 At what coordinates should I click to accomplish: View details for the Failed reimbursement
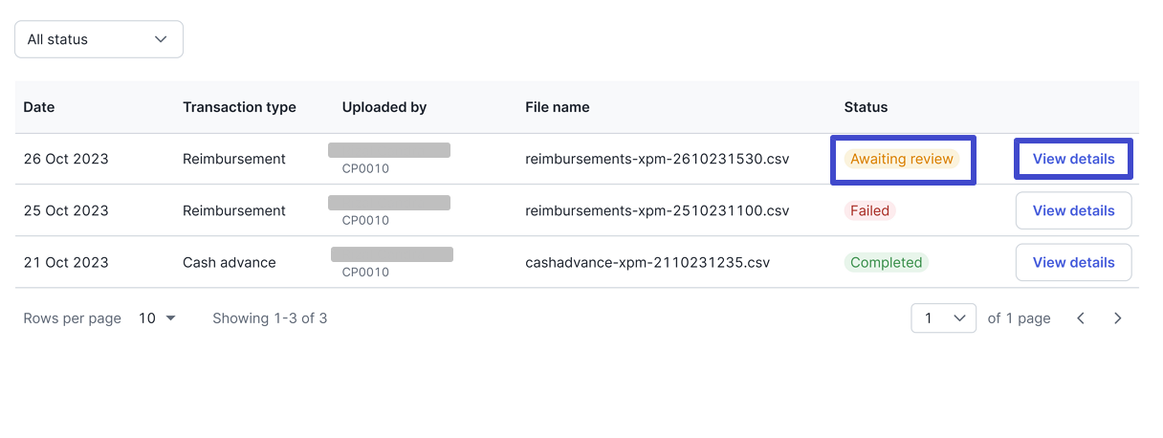coord(1073,210)
